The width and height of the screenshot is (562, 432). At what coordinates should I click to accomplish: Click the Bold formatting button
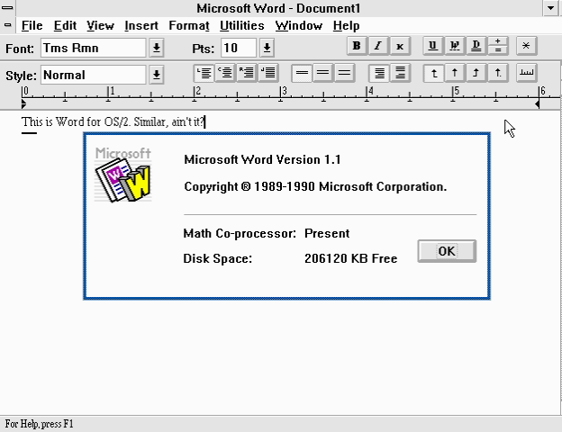(x=357, y=46)
